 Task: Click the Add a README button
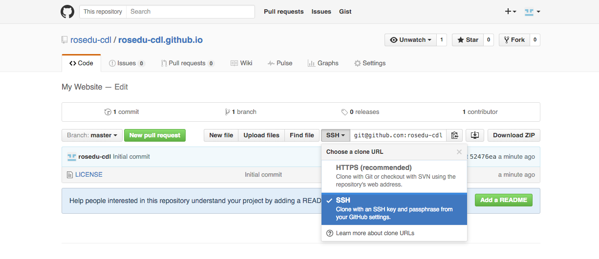click(504, 200)
